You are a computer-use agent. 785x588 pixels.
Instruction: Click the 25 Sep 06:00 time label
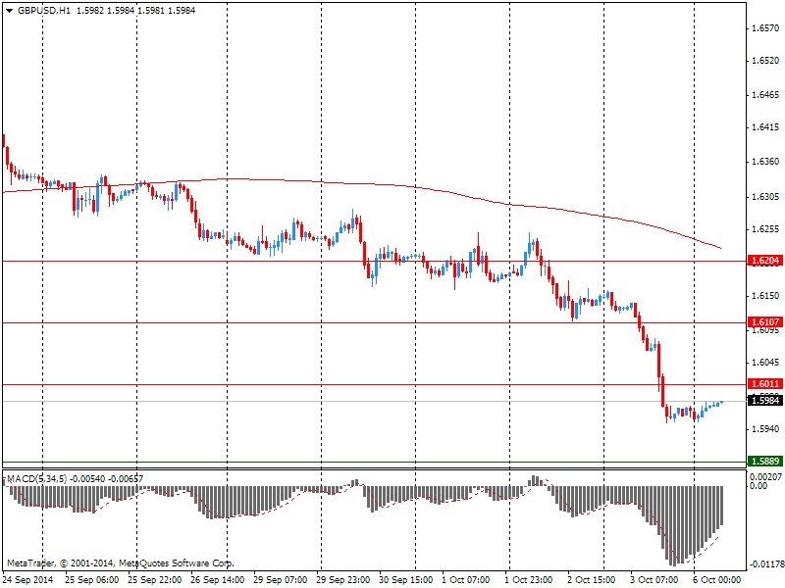click(92, 580)
